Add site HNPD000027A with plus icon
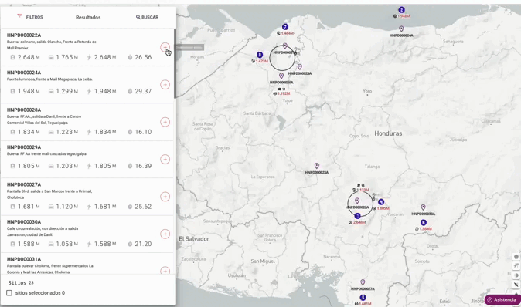The image size is (521, 307). click(165, 197)
